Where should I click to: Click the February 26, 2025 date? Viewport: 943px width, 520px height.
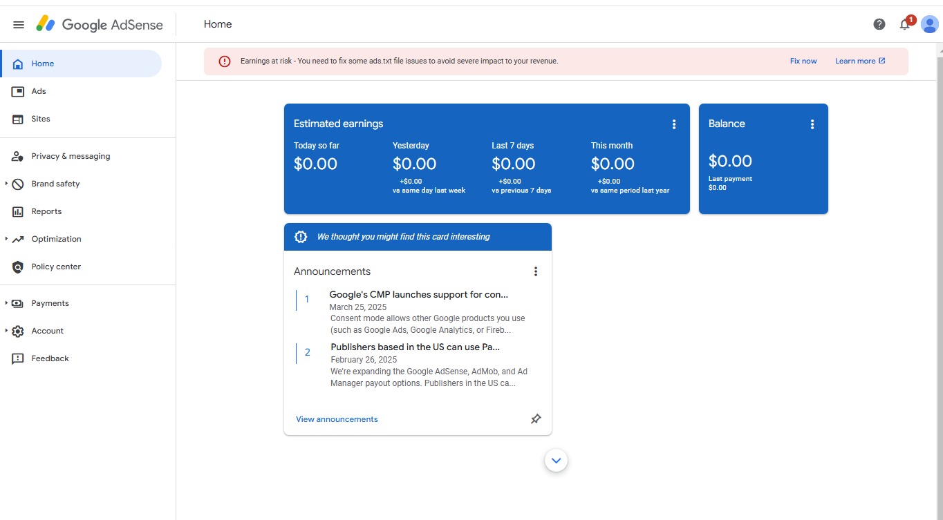[x=364, y=360]
